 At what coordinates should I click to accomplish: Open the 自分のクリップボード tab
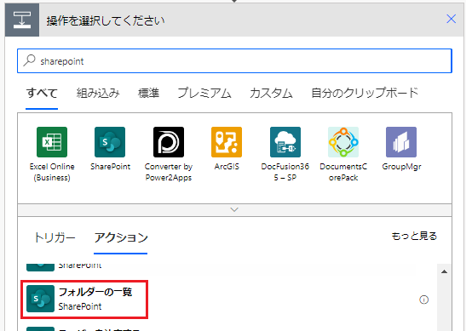pyautogui.click(x=365, y=93)
